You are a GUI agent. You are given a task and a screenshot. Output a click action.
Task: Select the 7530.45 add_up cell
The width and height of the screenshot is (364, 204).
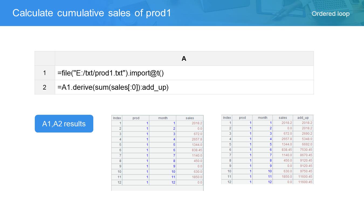303,150
